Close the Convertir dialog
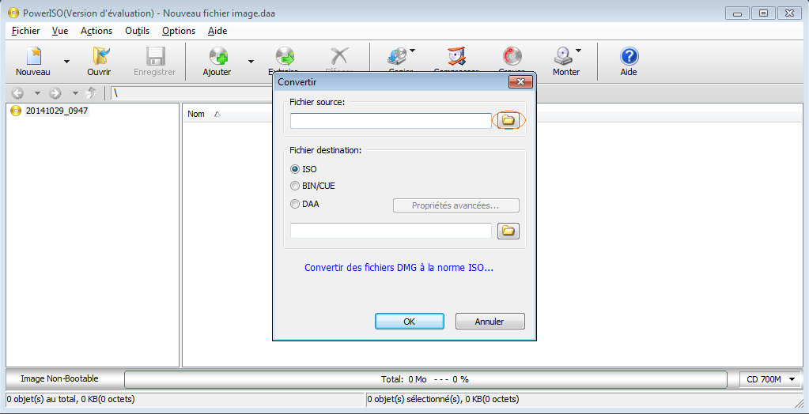 click(x=520, y=81)
